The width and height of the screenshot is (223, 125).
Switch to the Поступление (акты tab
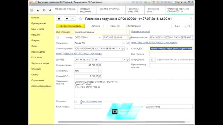pos(155,10)
